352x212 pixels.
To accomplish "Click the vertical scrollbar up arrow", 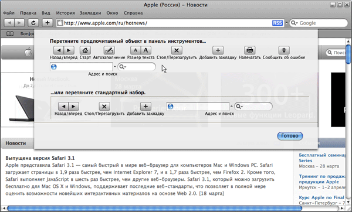I will (x=348, y=42).
